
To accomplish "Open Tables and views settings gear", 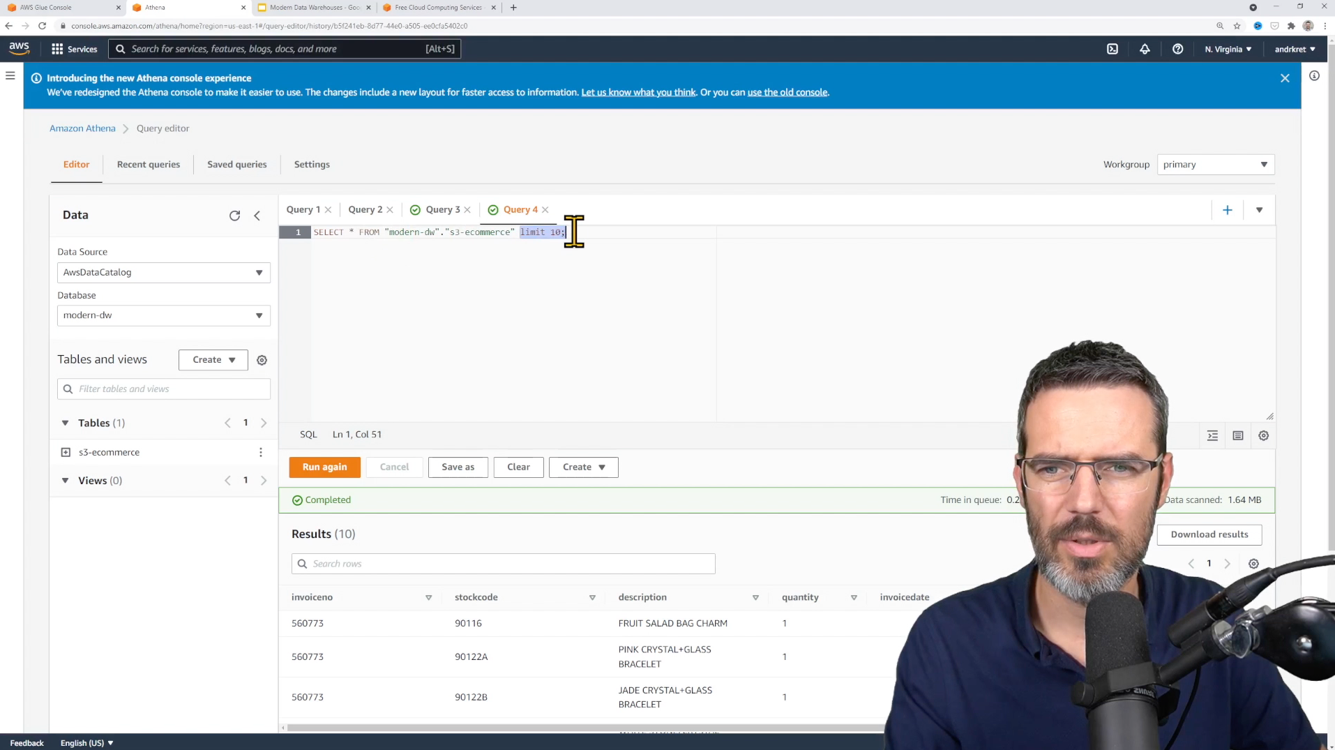I will point(262,360).
